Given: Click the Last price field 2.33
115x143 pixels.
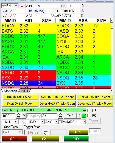Looking at the screenshot, I should [17, 11].
